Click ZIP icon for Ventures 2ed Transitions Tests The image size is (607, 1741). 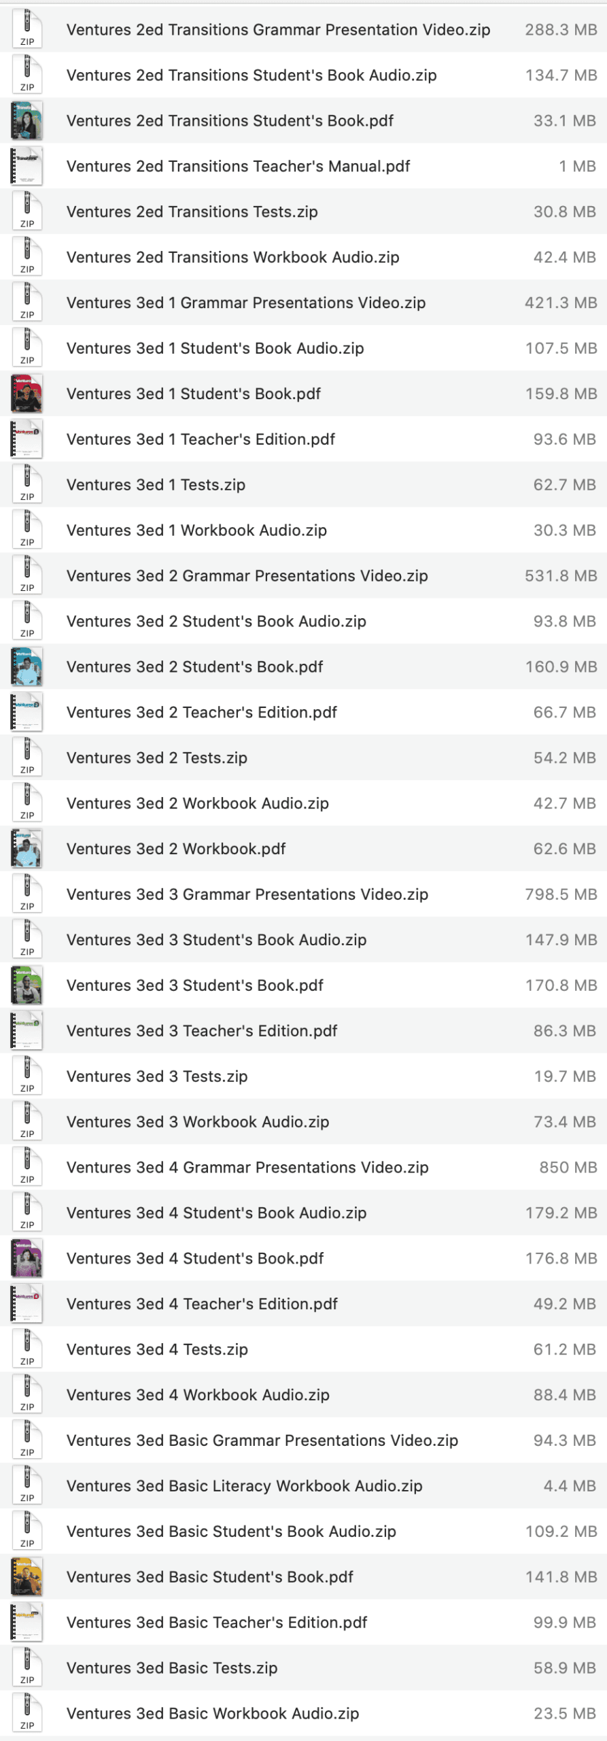27,212
